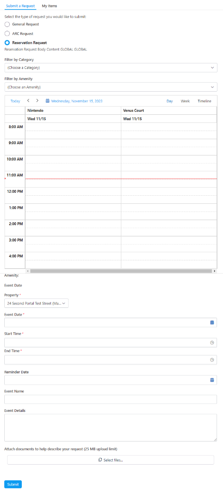Screen dimensions: 223x492
Task: Switch to the My Items tab
Action: [x=50, y=6]
